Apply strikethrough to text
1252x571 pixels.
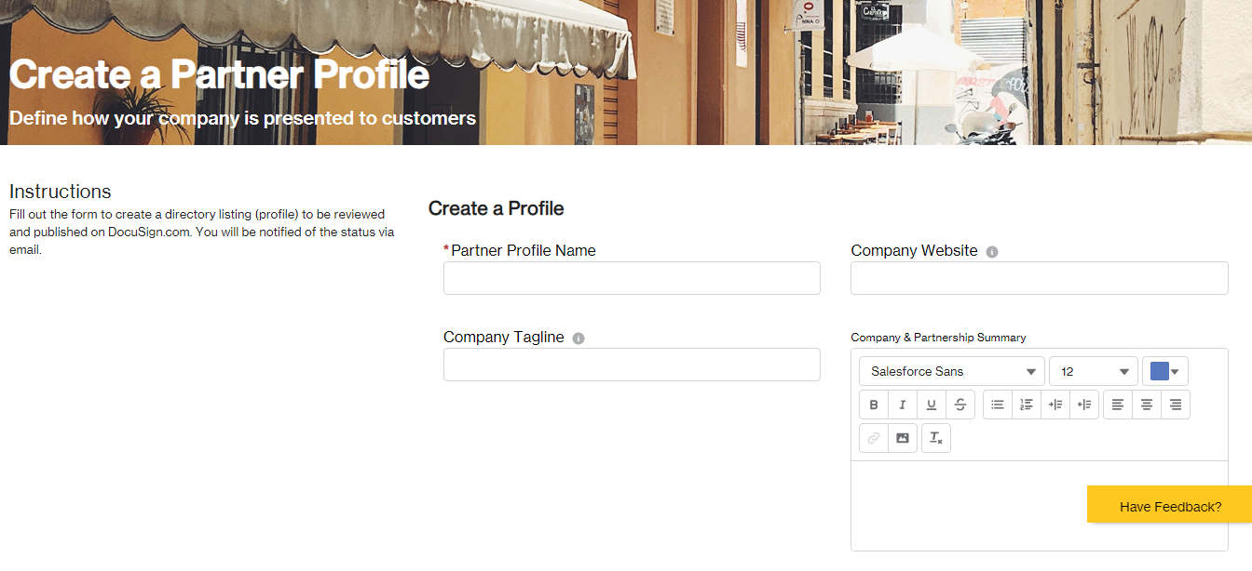click(959, 404)
